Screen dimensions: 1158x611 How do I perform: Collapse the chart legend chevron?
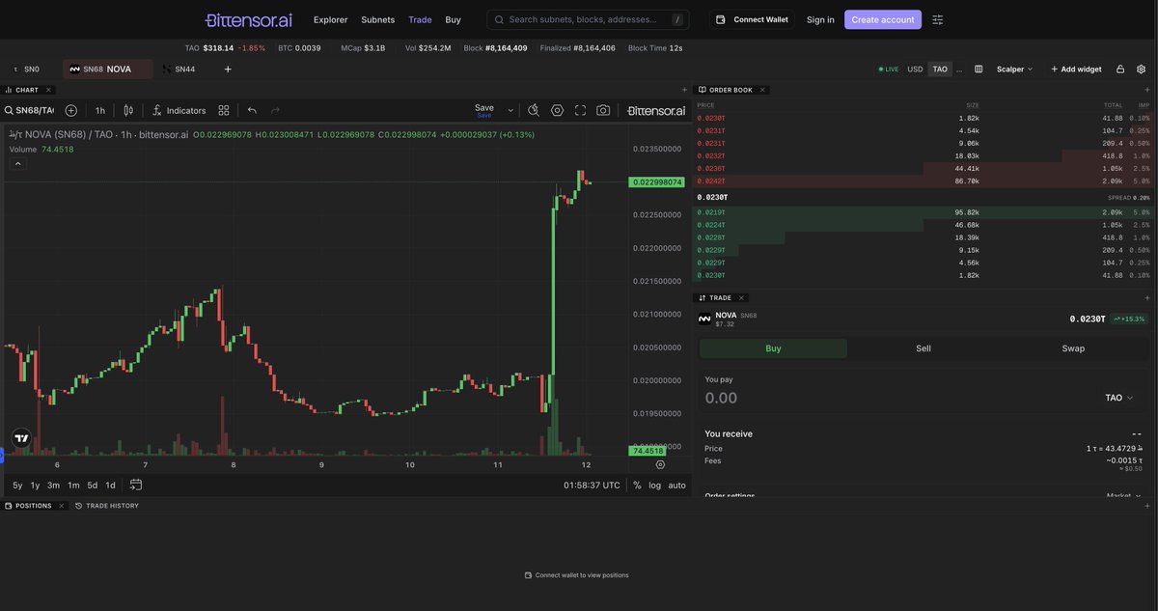click(x=17, y=164)
